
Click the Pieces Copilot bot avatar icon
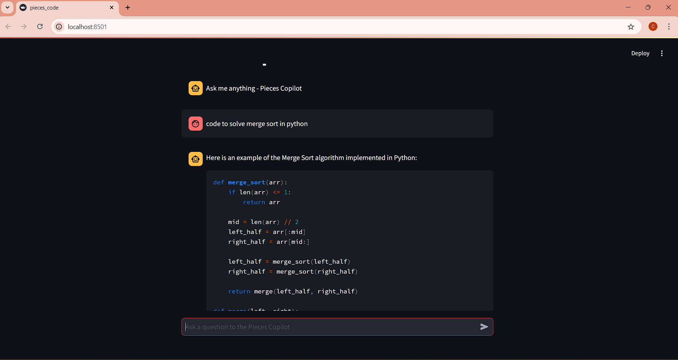[195, 88]
